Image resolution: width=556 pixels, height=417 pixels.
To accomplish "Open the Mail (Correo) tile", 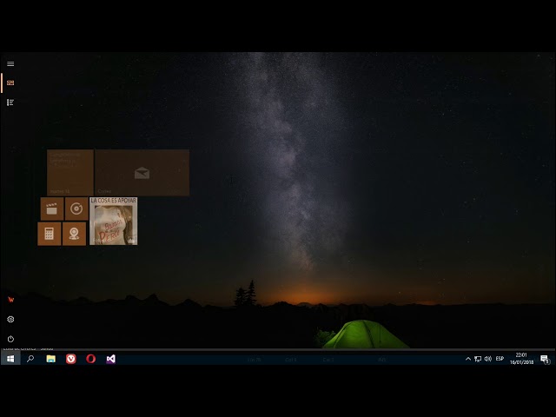I will pos(142,172).
